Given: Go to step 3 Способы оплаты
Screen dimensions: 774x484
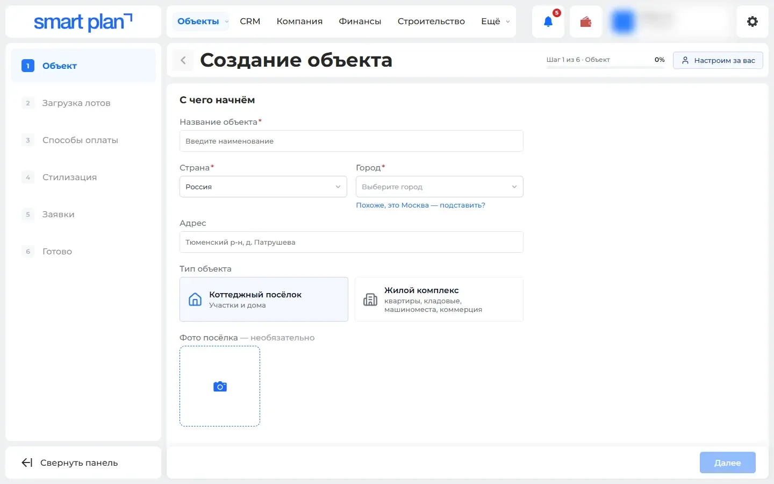Looking at the screenshot, I should click(83, 140).
